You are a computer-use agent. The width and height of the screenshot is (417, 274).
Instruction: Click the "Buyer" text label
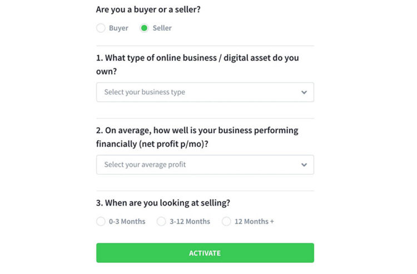118,28
